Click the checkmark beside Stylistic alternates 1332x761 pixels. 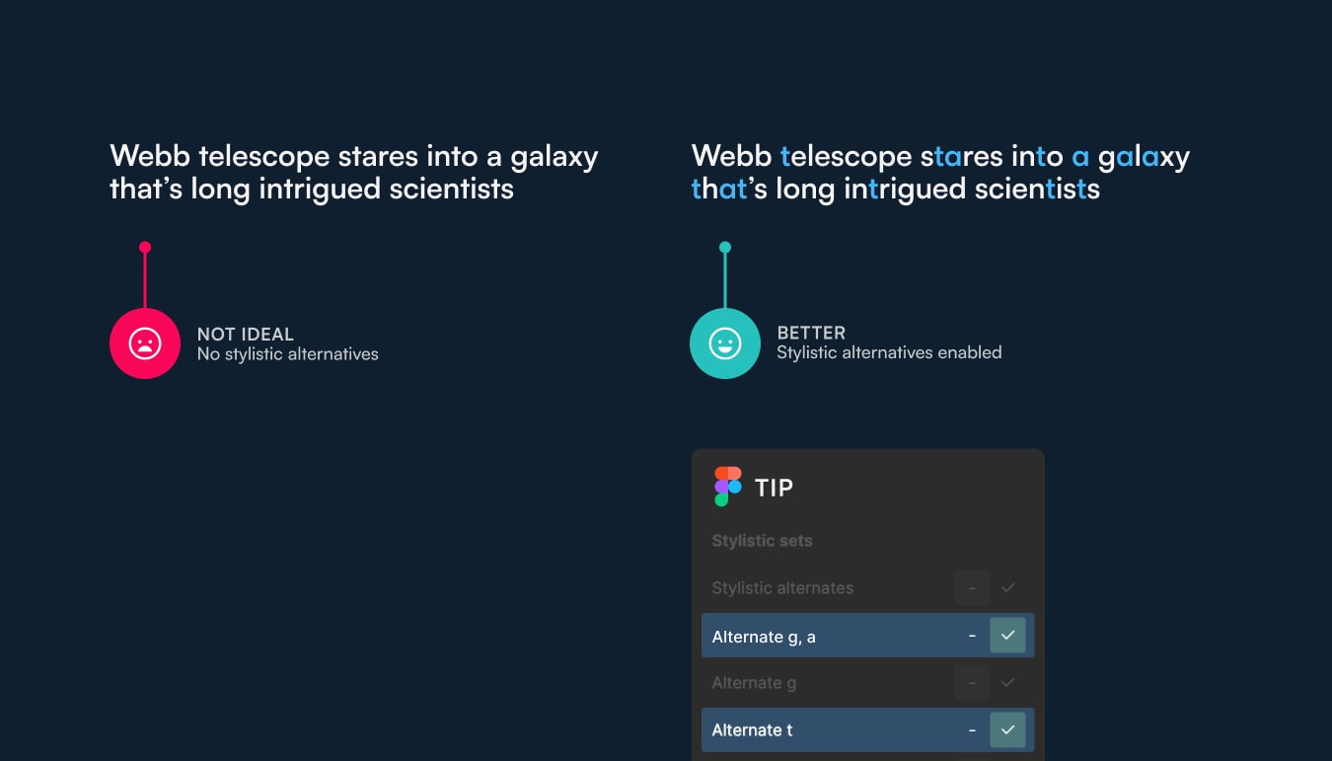(1008, 587)
